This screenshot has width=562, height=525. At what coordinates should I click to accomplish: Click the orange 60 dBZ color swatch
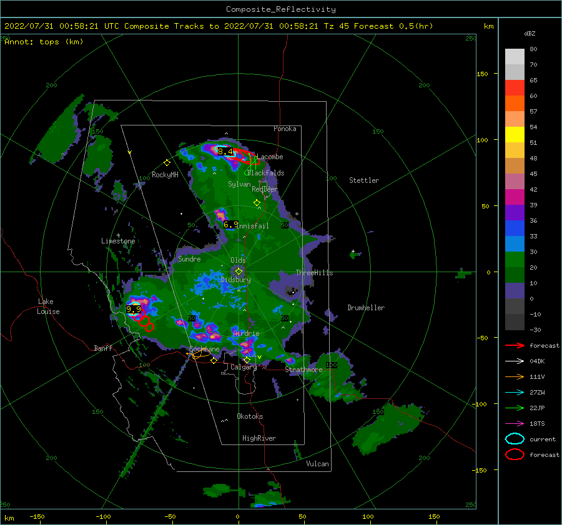click(515, 104)
